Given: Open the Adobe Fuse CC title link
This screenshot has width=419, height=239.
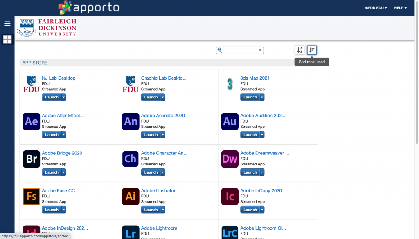Looking at the screenshot, I should [58, 190].
